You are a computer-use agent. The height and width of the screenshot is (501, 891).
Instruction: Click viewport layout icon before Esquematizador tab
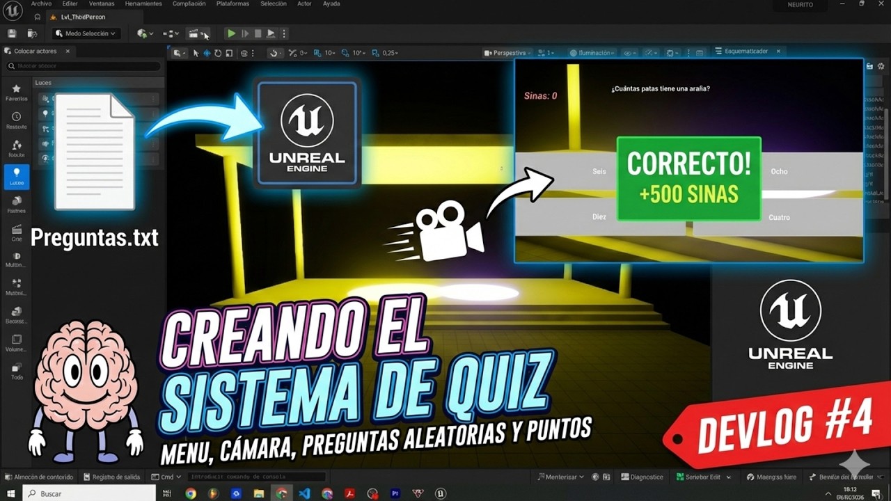pyautogui.click(x=700, y=53)
